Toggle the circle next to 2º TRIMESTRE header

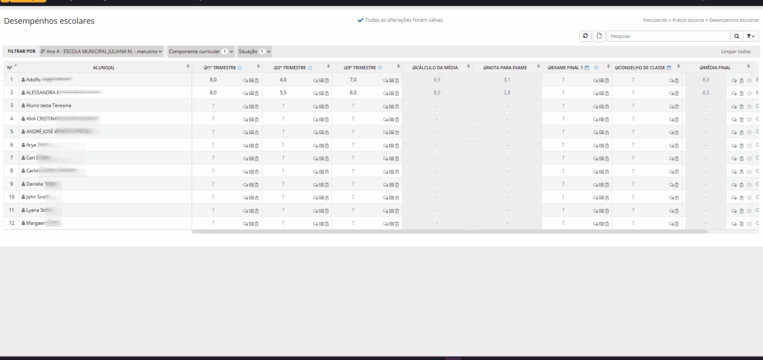pyautogui.click(x=310, y=68)
